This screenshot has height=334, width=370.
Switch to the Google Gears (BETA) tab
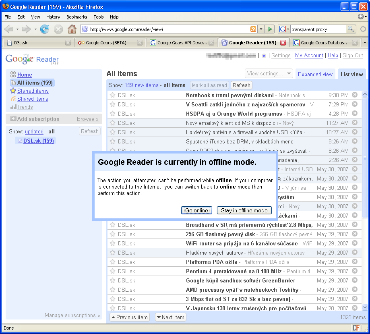point(110,43)
